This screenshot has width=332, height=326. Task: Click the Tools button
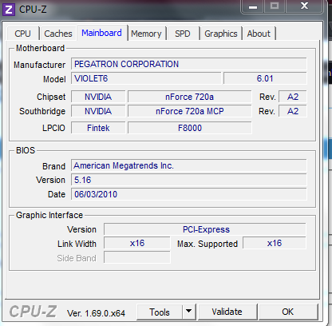(x=160, y=312)
